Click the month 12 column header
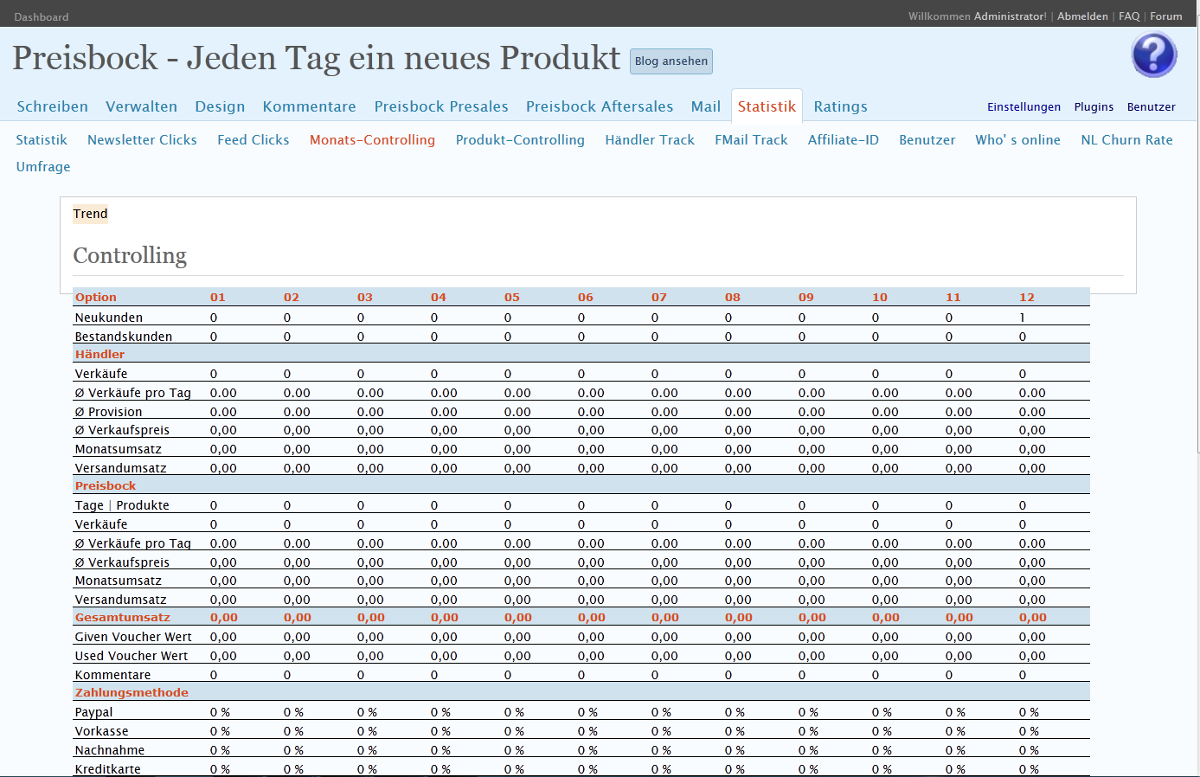This screenshot has height=777, width=1200. (1026, 297)
